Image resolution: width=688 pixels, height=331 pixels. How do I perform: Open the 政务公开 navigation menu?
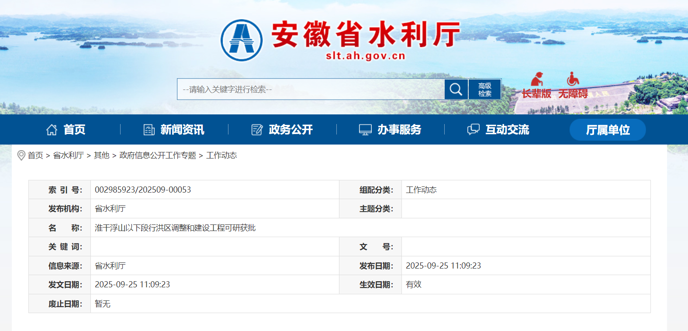point(290,130)
